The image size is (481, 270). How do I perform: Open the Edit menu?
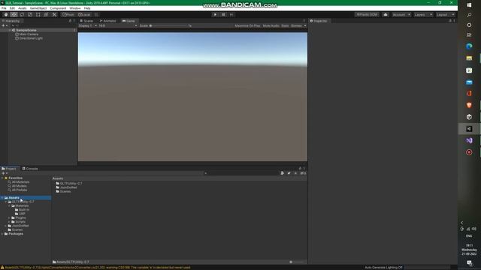pyautogui.click(x=12, y=8)
